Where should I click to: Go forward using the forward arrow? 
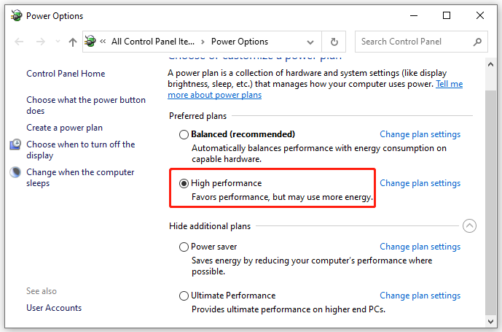pyautogui.click(x=41, y=42)
